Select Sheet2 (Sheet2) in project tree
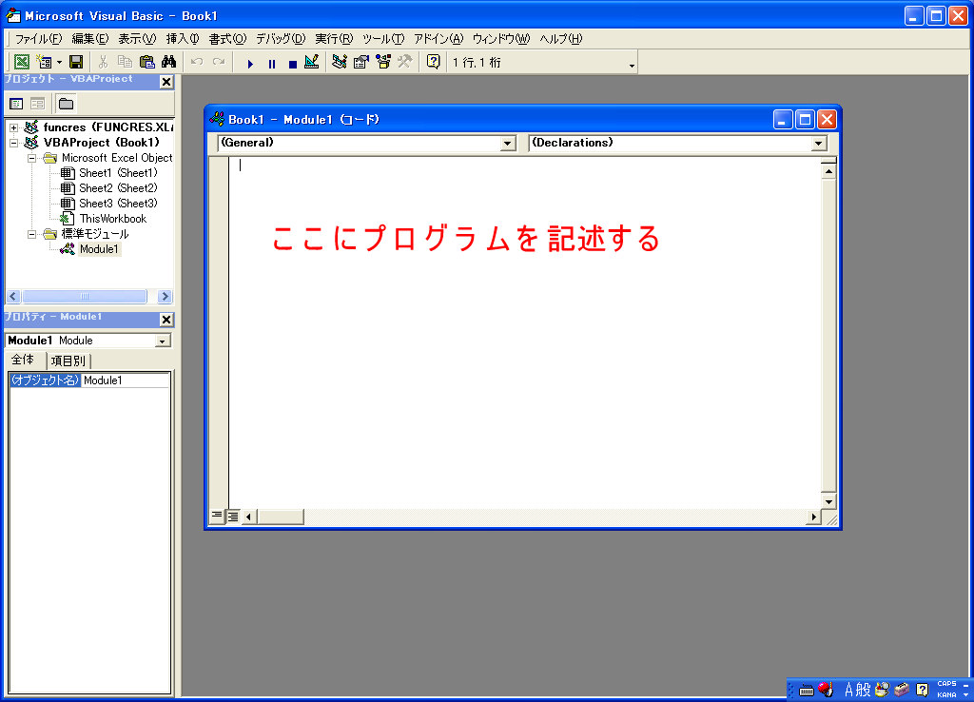974x702 pixels. [x=118, y=188]
